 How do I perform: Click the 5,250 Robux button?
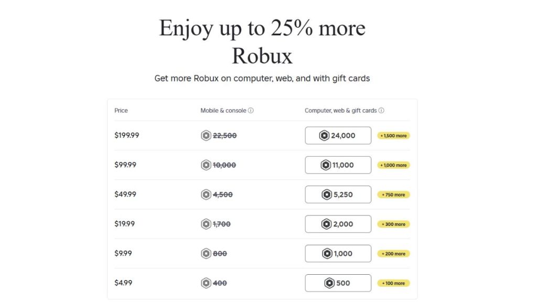coord(338,195)
